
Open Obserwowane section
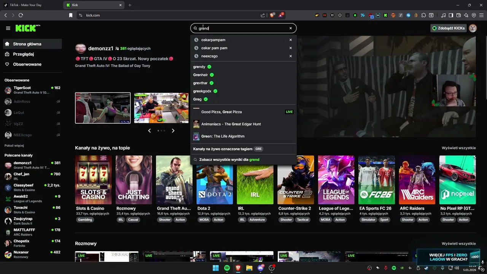click(x=32, y=64)
